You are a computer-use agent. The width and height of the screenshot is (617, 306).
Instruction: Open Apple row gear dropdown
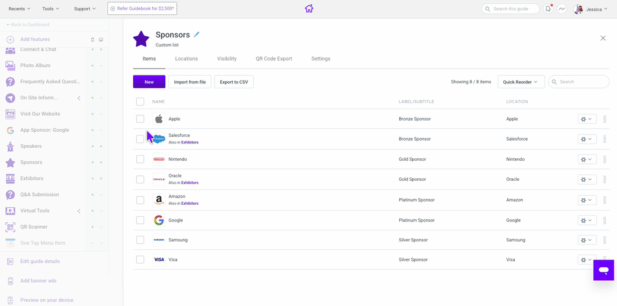pos(587,119)
